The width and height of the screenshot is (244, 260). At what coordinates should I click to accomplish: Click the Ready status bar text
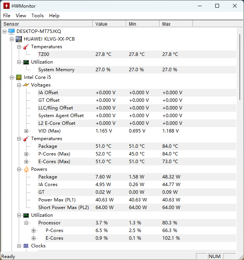(8, 257)
